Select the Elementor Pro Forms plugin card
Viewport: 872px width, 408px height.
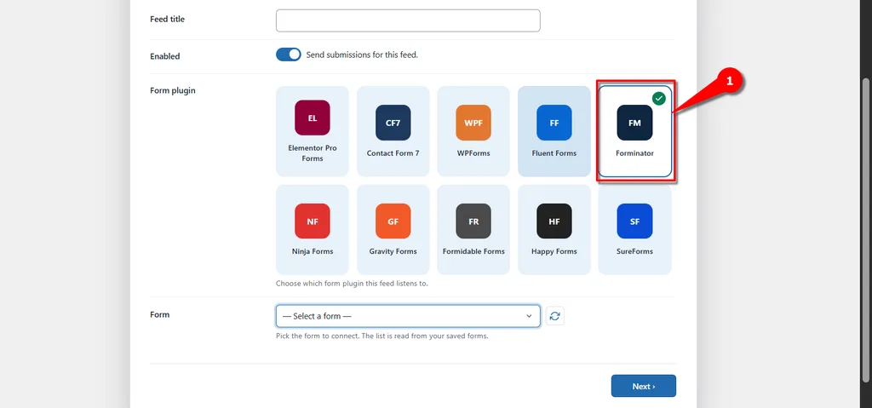click(313, 131)
